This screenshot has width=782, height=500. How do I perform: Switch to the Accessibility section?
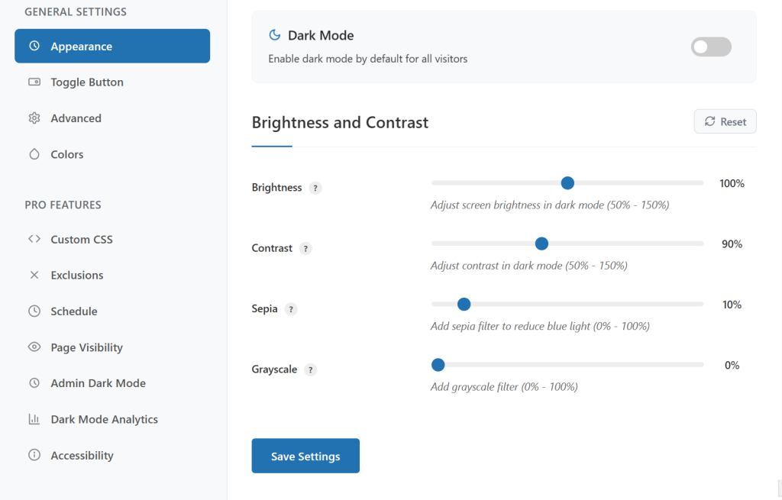34,454
